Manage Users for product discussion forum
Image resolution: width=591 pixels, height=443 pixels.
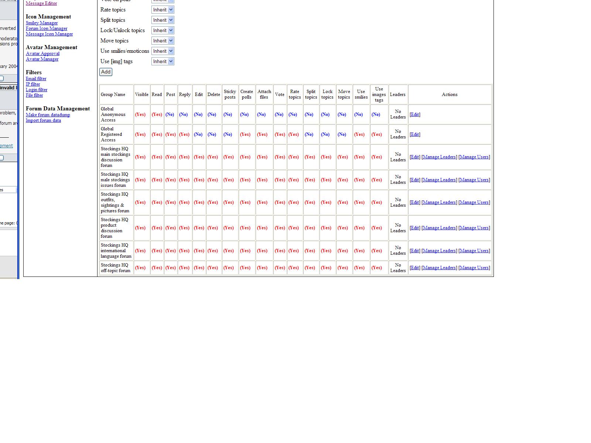474,228
